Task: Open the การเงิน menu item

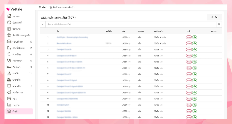Action: [x=16, y=73]
